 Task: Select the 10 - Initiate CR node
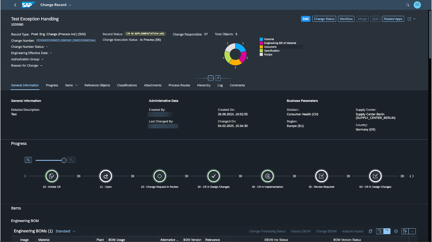pos(52,176)
